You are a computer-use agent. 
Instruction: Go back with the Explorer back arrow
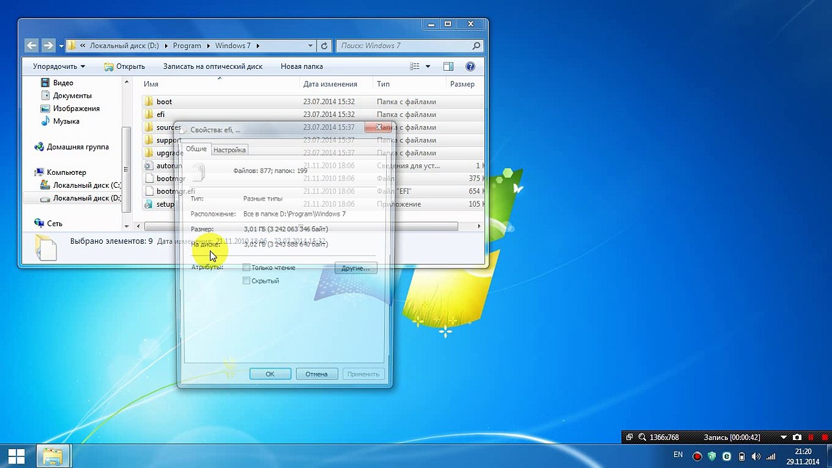tap(31, 45)
